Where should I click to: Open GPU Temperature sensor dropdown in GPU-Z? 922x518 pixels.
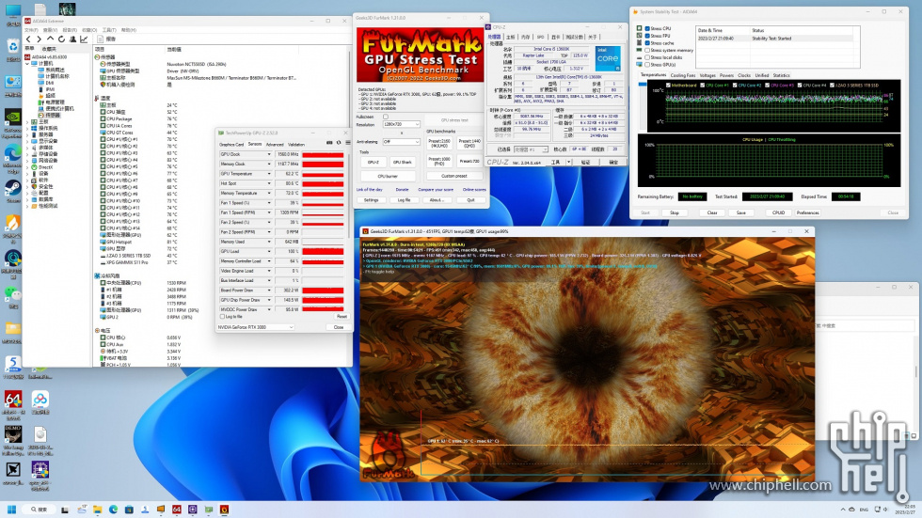coord(269,174)
